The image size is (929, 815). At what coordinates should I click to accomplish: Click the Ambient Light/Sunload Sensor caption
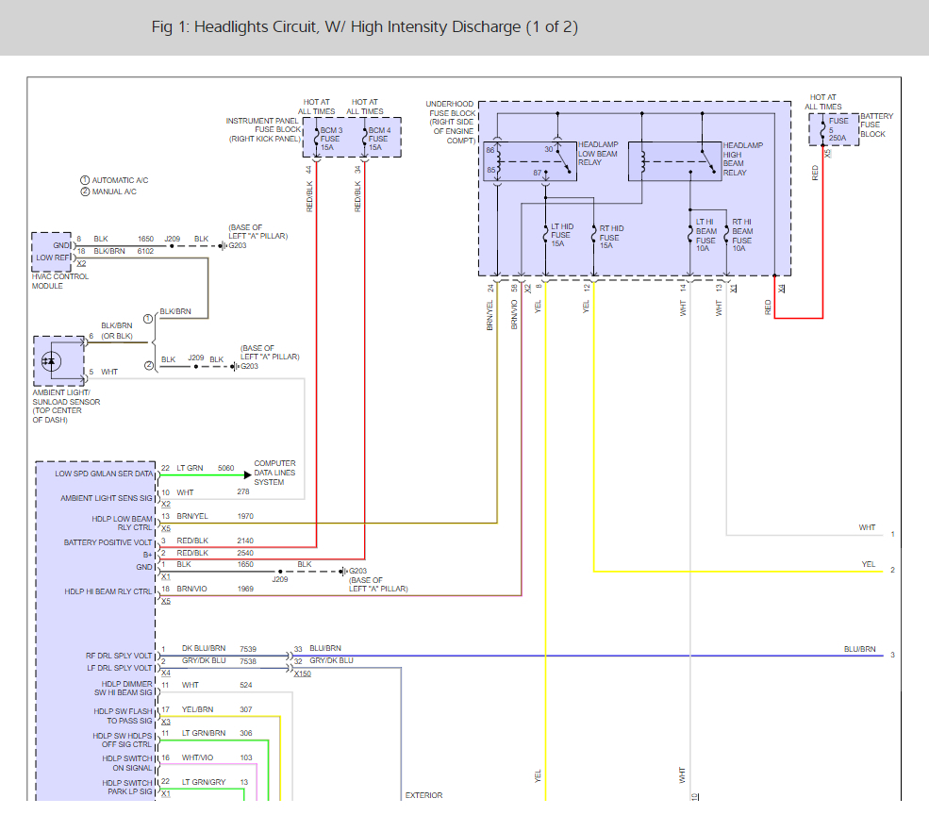tap(66, 406)
